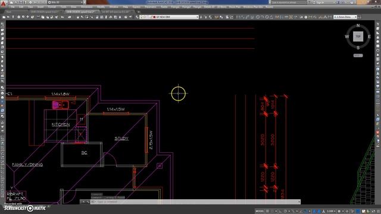Expand the SF NEW DIM layer dropdown
Image resolution: width=381 pixels, height=214 pixels.
click(197, 17)
